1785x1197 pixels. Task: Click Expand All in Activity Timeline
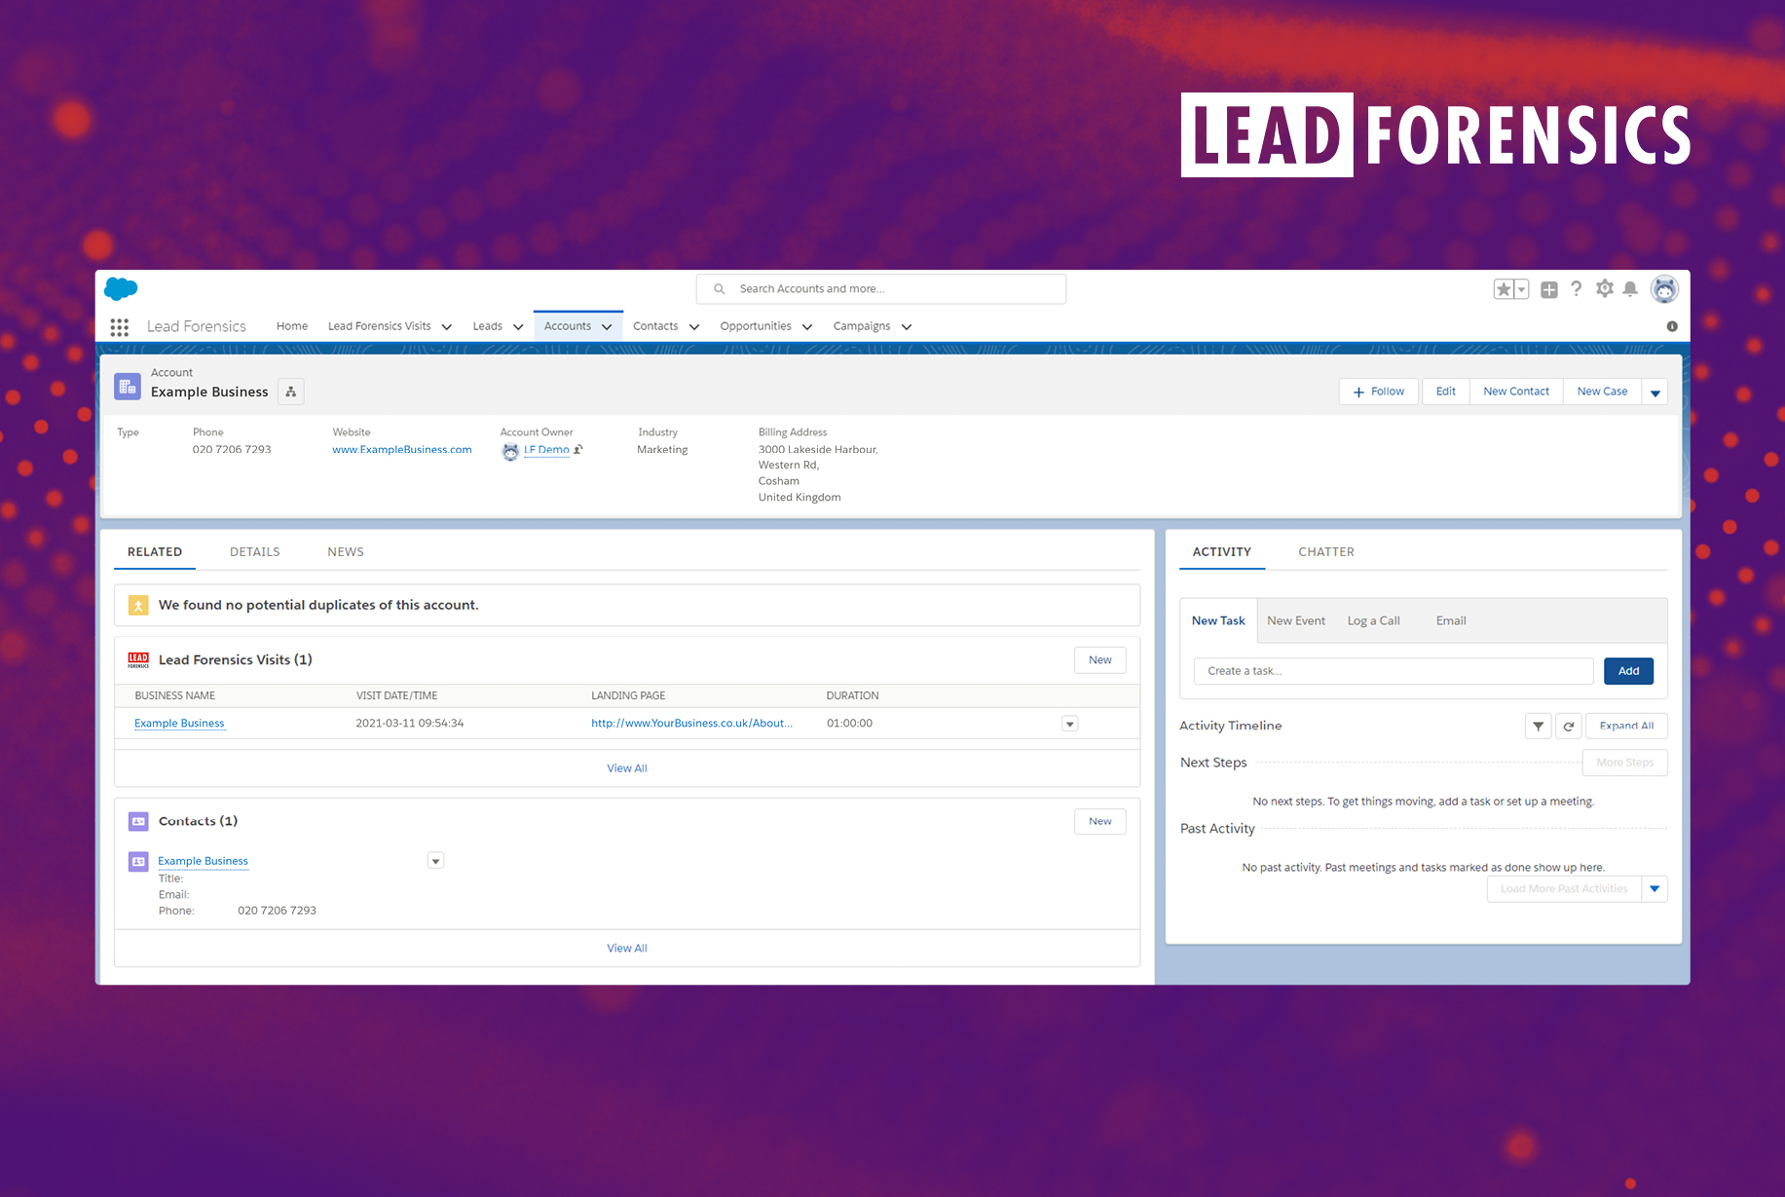click(x=1627, y=727)
